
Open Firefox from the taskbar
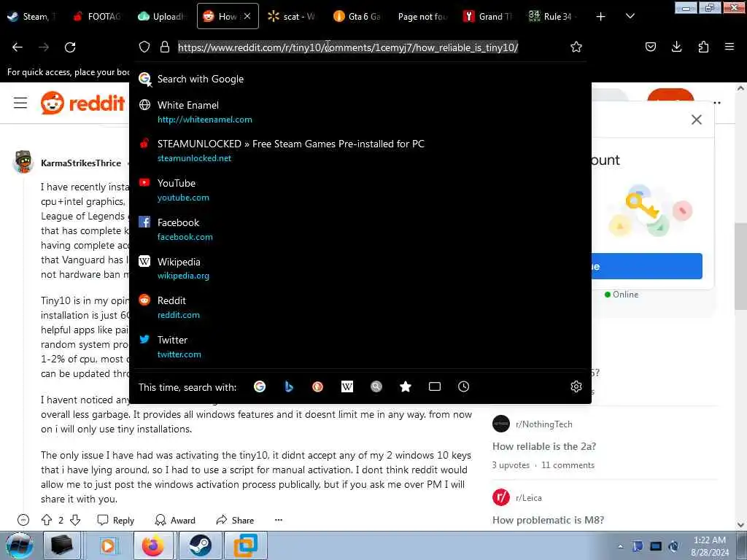(153, 545)
